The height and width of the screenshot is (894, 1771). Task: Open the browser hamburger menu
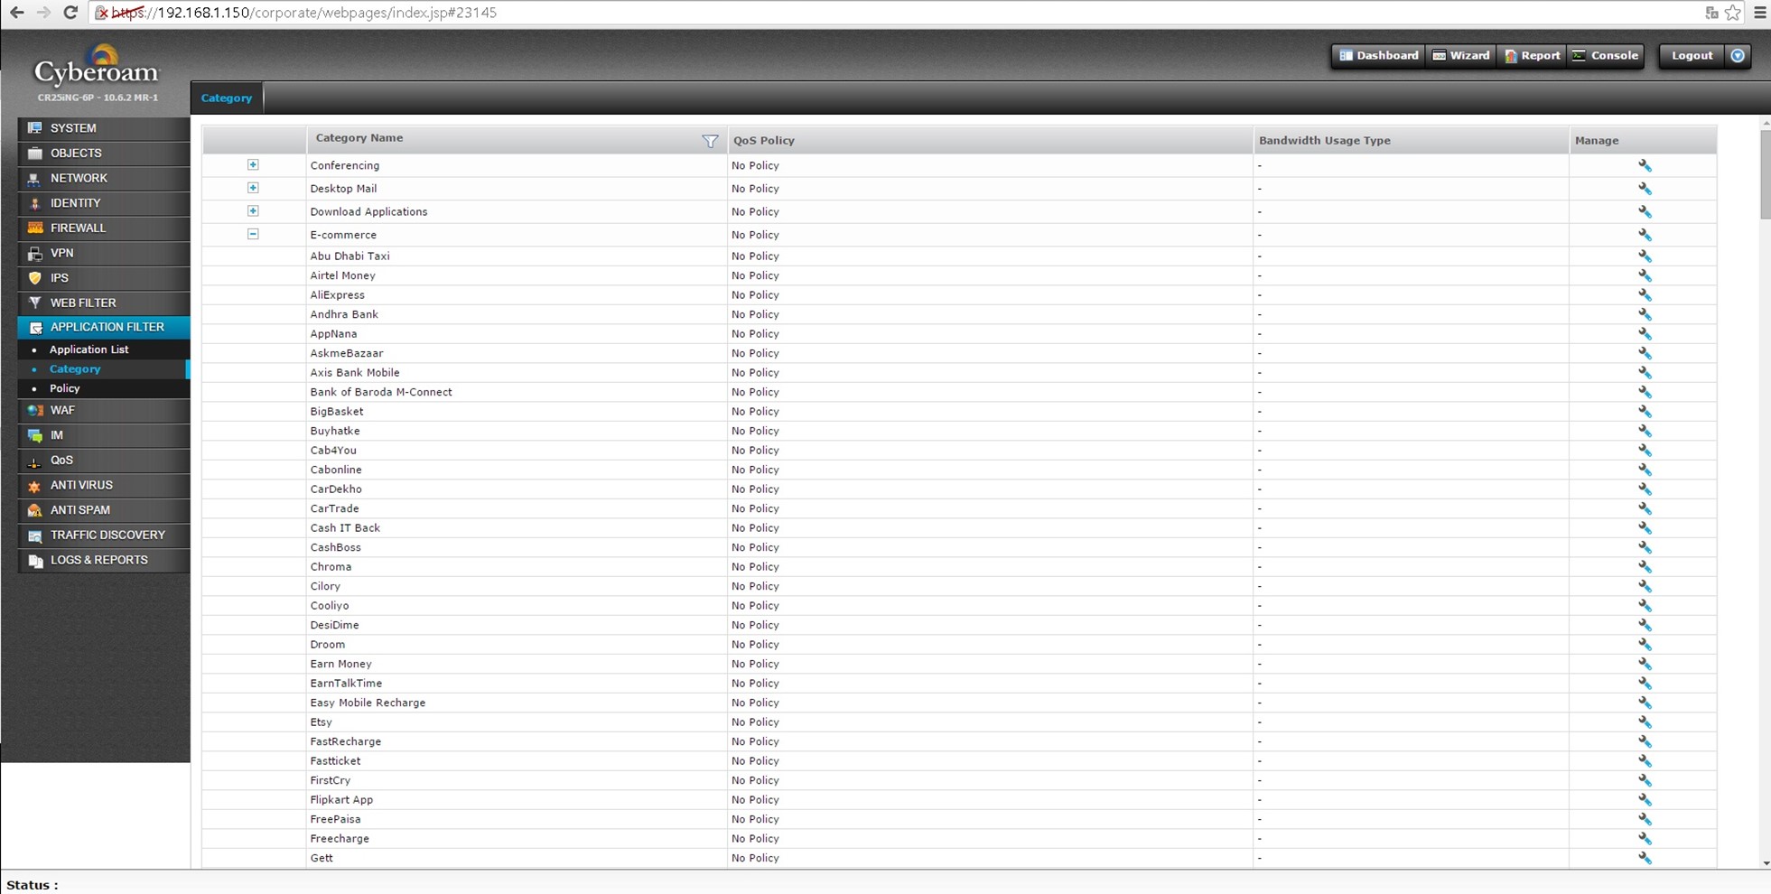coord(1759,13)
